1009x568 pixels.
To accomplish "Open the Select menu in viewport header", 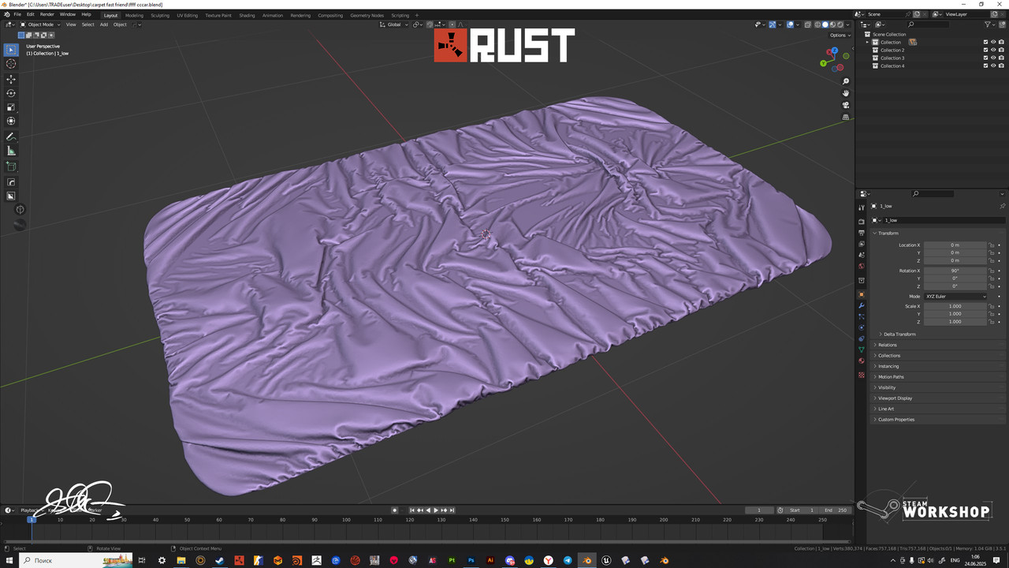I will 87,24.
